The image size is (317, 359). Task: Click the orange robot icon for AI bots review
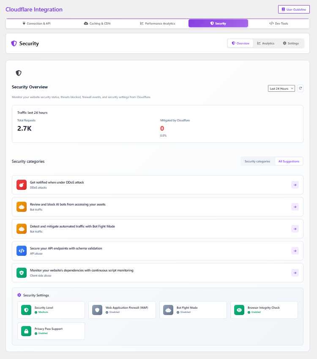tap(22, 207)
